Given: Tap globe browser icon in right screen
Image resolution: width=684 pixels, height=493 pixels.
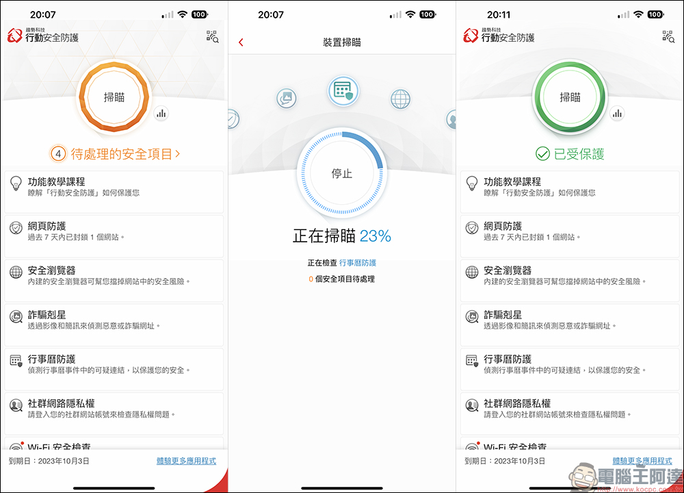Looking at the screenshot, I should click(472, 272).
